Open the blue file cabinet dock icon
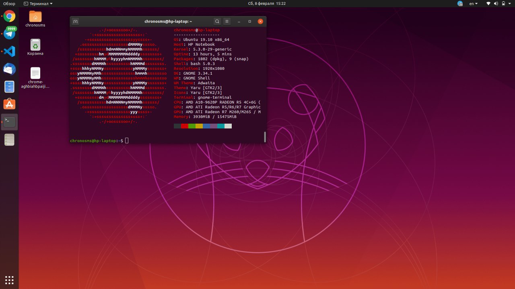Screen dimensions: 515x289 click(9, 86)
